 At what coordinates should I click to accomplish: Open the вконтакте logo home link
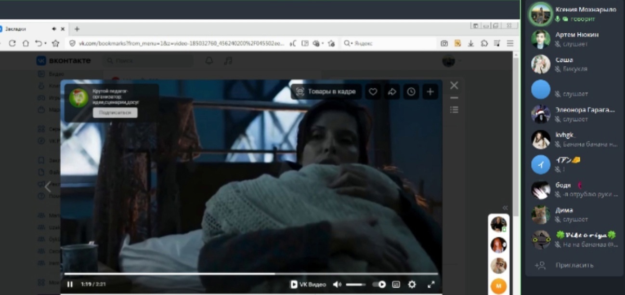point(63,61)
